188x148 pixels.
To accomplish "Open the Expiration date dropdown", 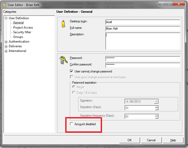I will coord(156,102).
